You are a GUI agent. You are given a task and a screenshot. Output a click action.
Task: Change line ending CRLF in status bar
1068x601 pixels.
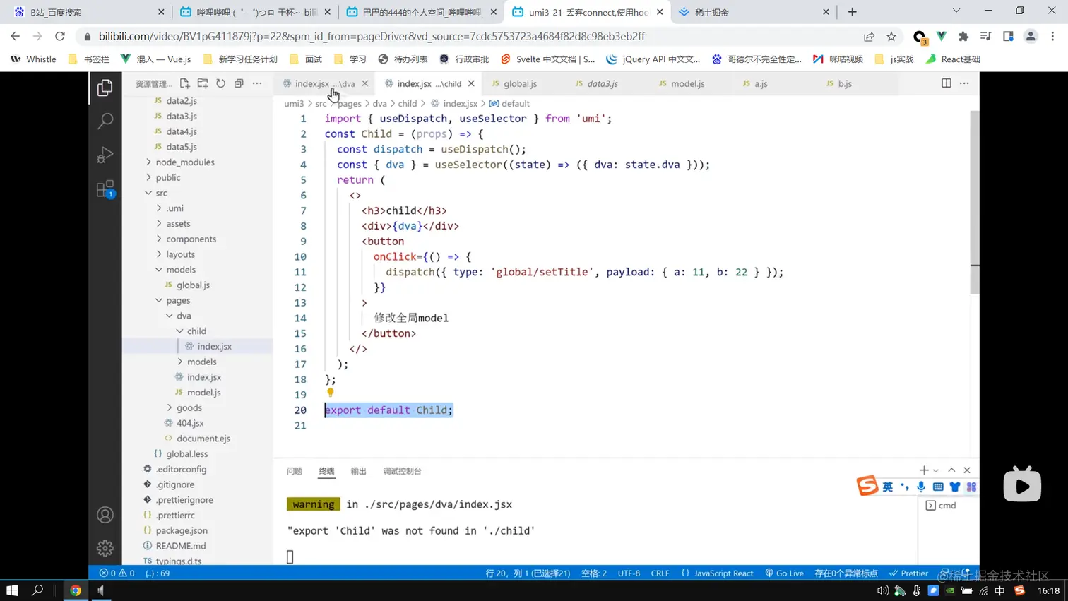tap(660, 573)
